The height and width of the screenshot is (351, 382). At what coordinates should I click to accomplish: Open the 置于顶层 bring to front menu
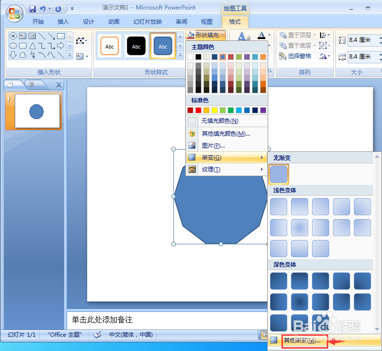[x=298, y=35]
